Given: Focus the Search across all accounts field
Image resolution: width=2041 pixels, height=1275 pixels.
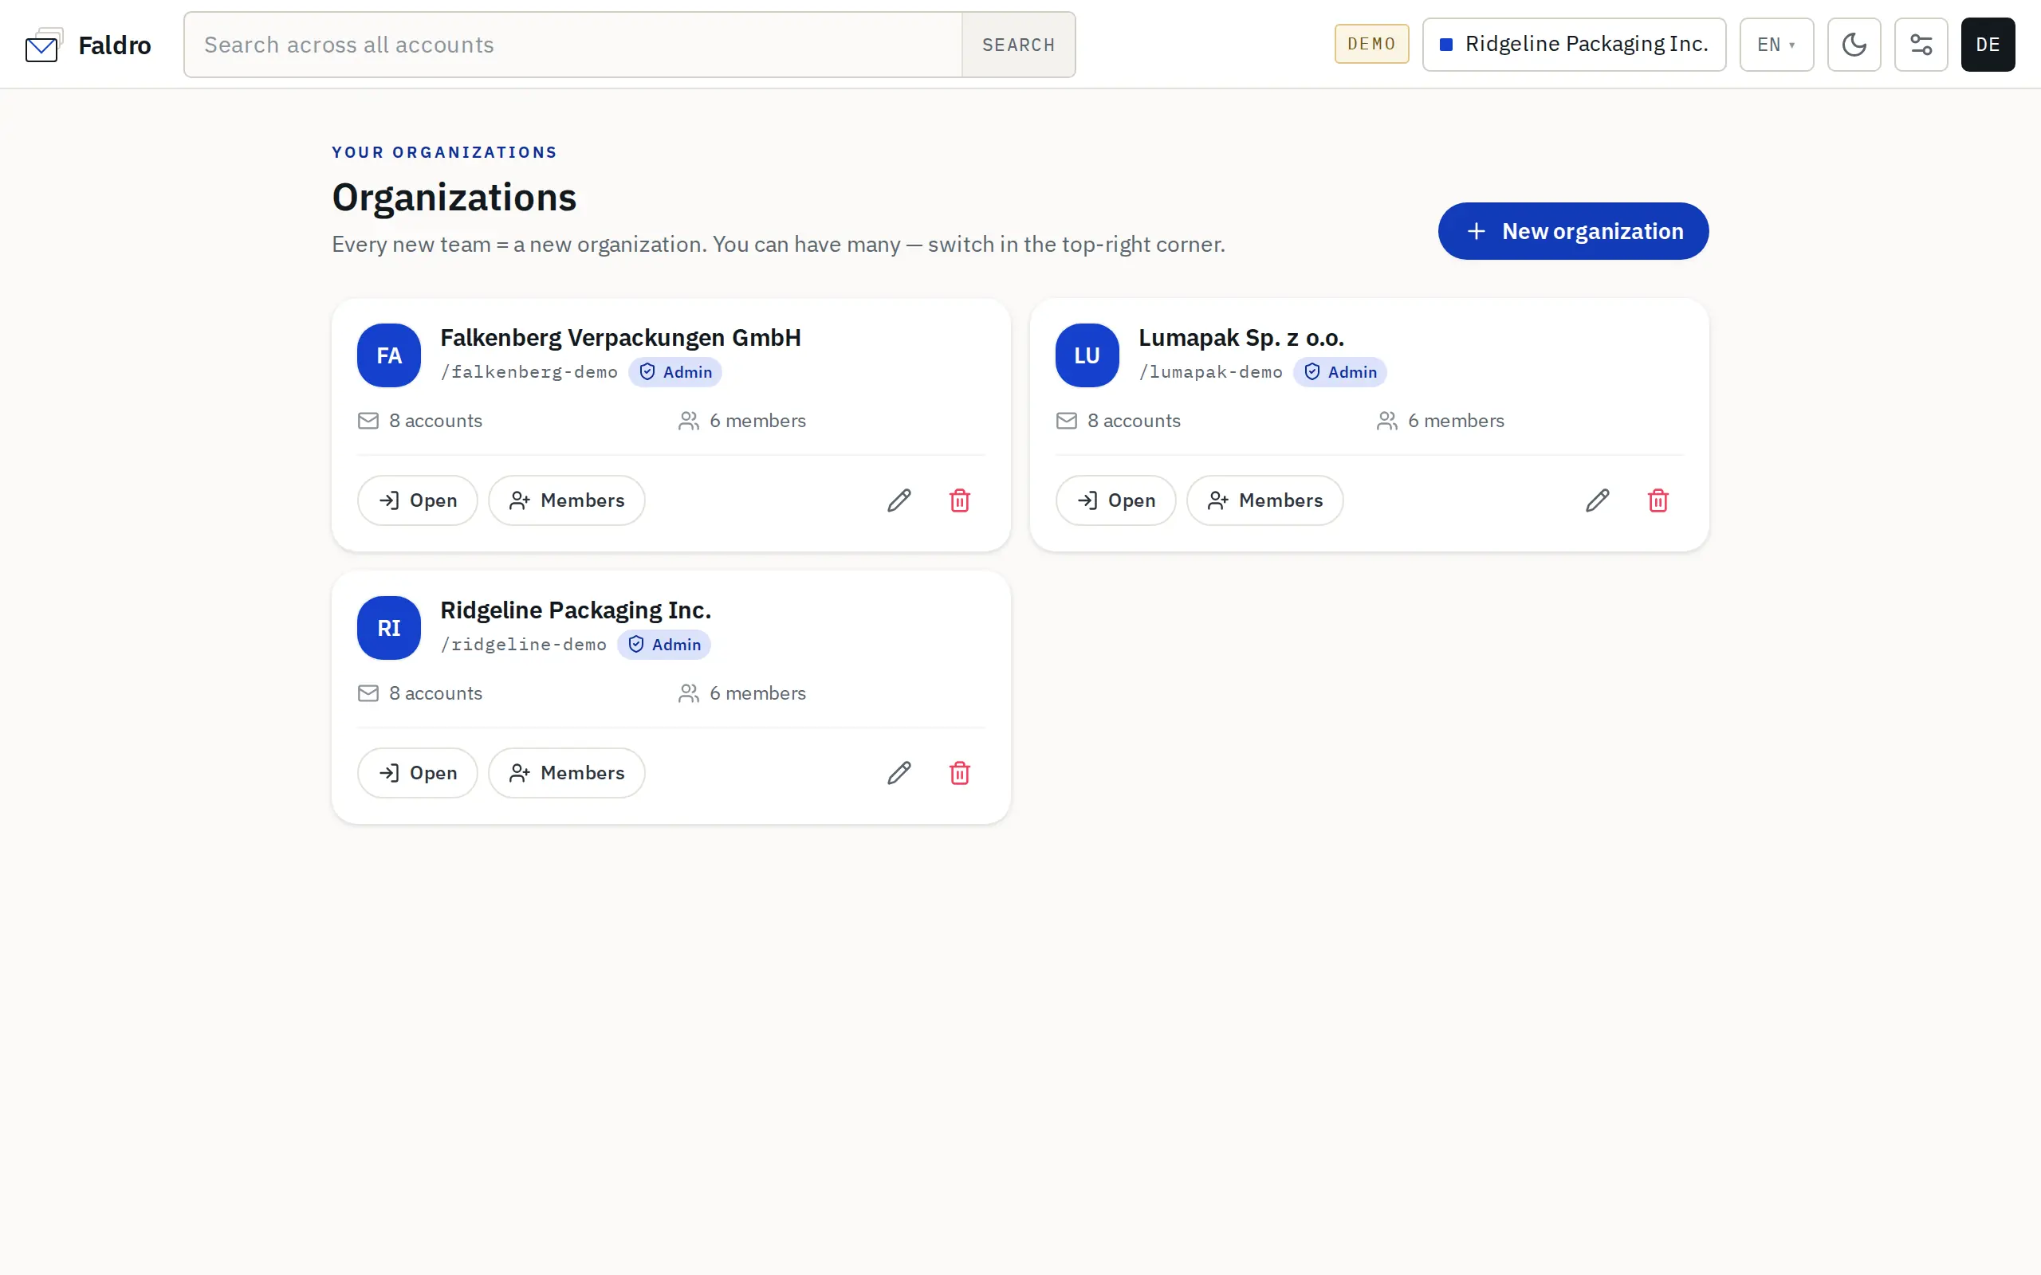Looking at the screenshot, I should 573,45.
